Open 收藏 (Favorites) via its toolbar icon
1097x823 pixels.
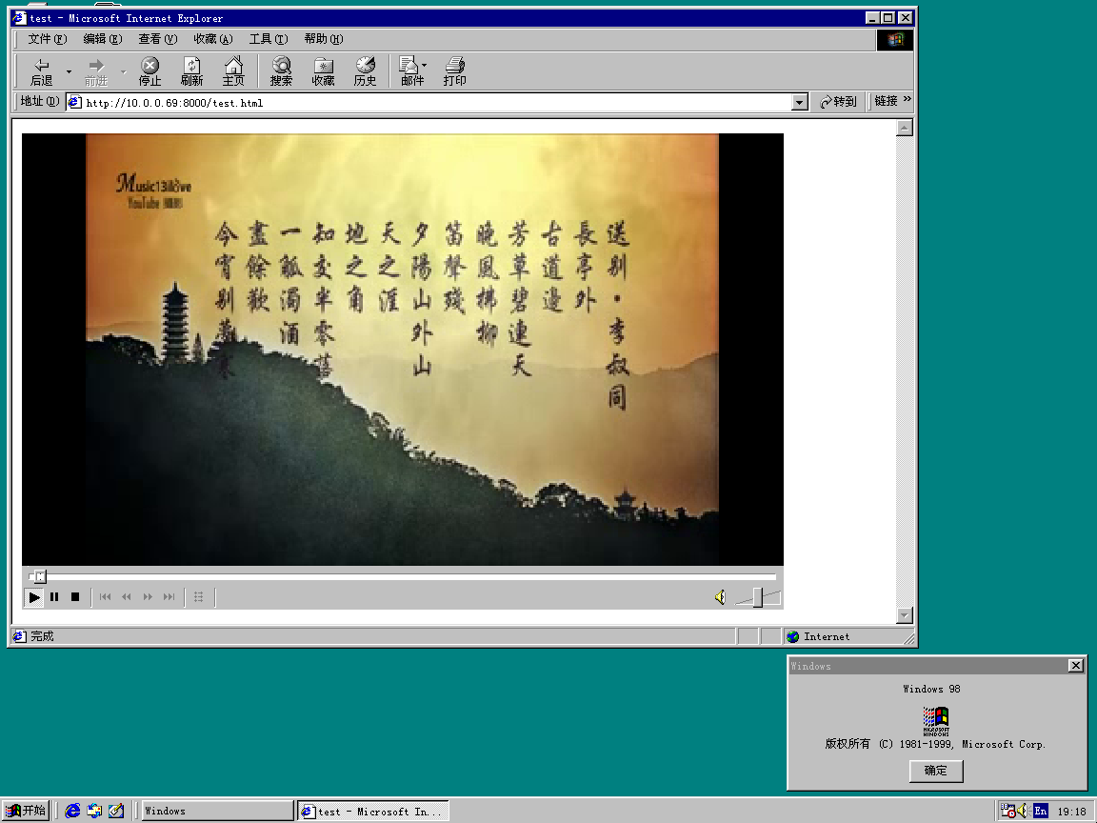[x=322, y=70]
